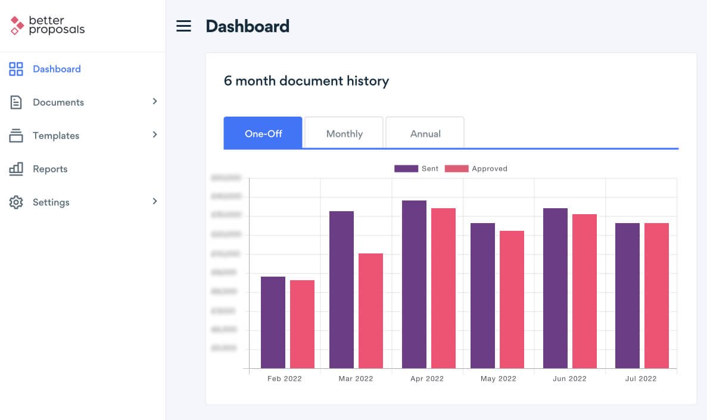Expand the Settings submenu chevron
The width and height of the screenshot is (707, 420).
click(x=155, y=202)
